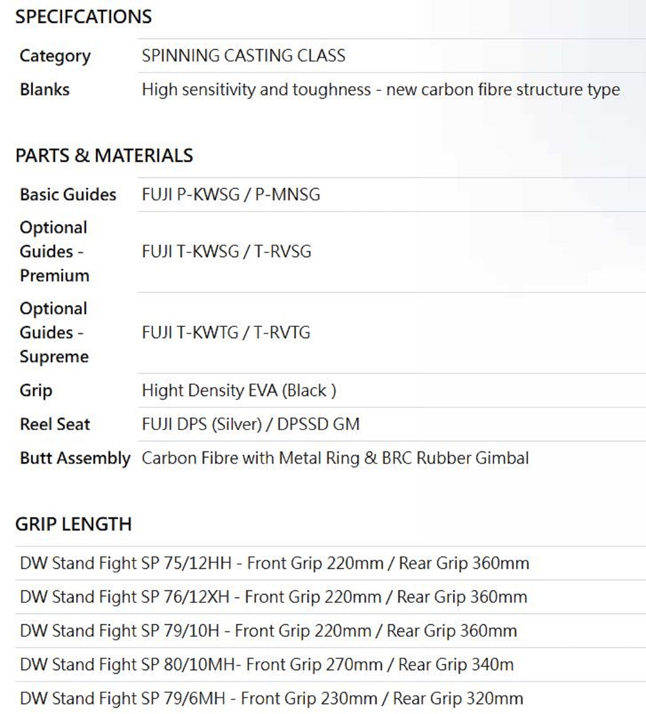Click the FUJI T-KWSG / T-RVSG value

click(227, 252)
